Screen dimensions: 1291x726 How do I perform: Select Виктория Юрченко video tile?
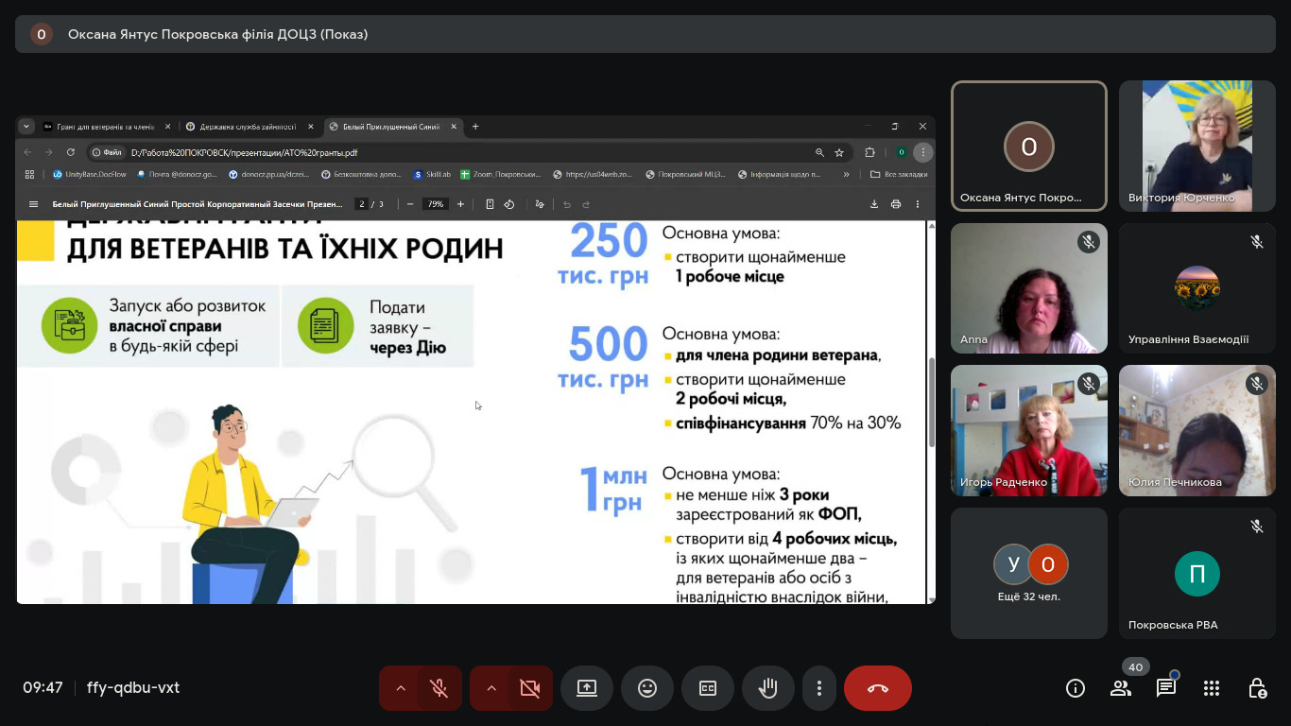pyautogui.click(x=1196, y=146)
